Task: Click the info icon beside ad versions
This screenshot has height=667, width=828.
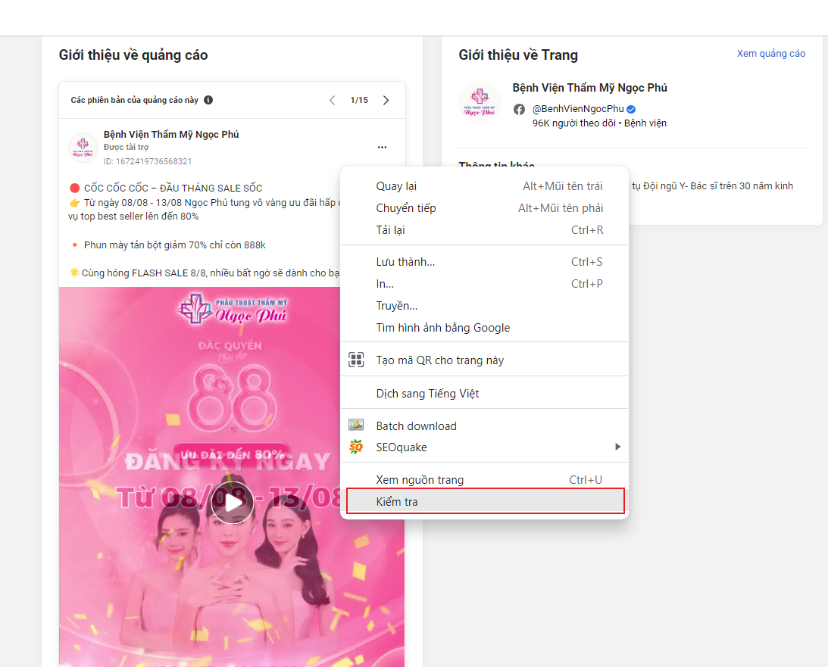Action: coord(208,100)
